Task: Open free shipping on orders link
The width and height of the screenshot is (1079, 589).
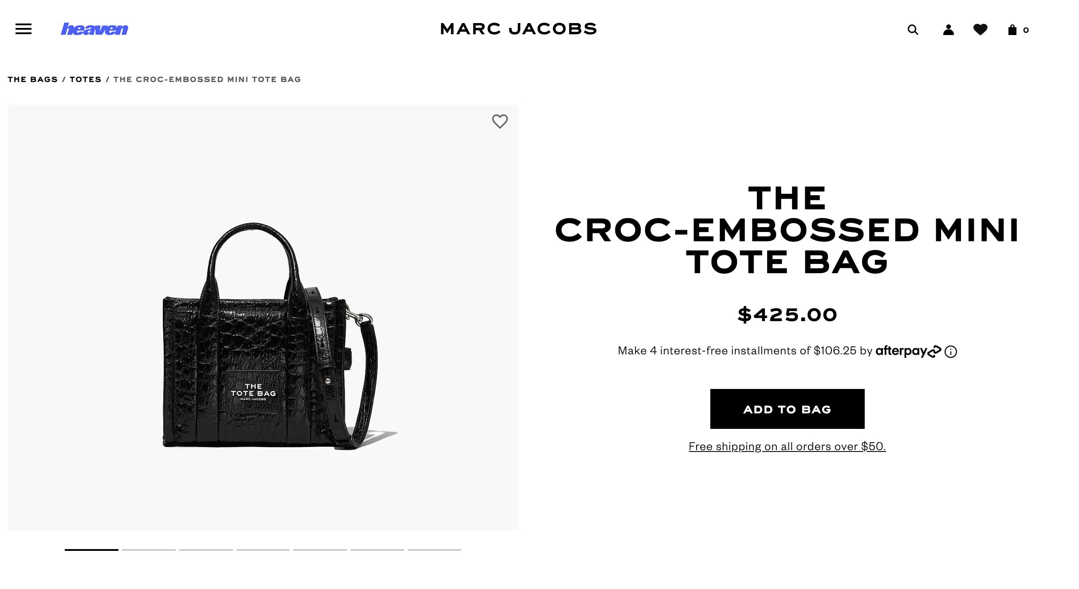Action: point(787,446)
